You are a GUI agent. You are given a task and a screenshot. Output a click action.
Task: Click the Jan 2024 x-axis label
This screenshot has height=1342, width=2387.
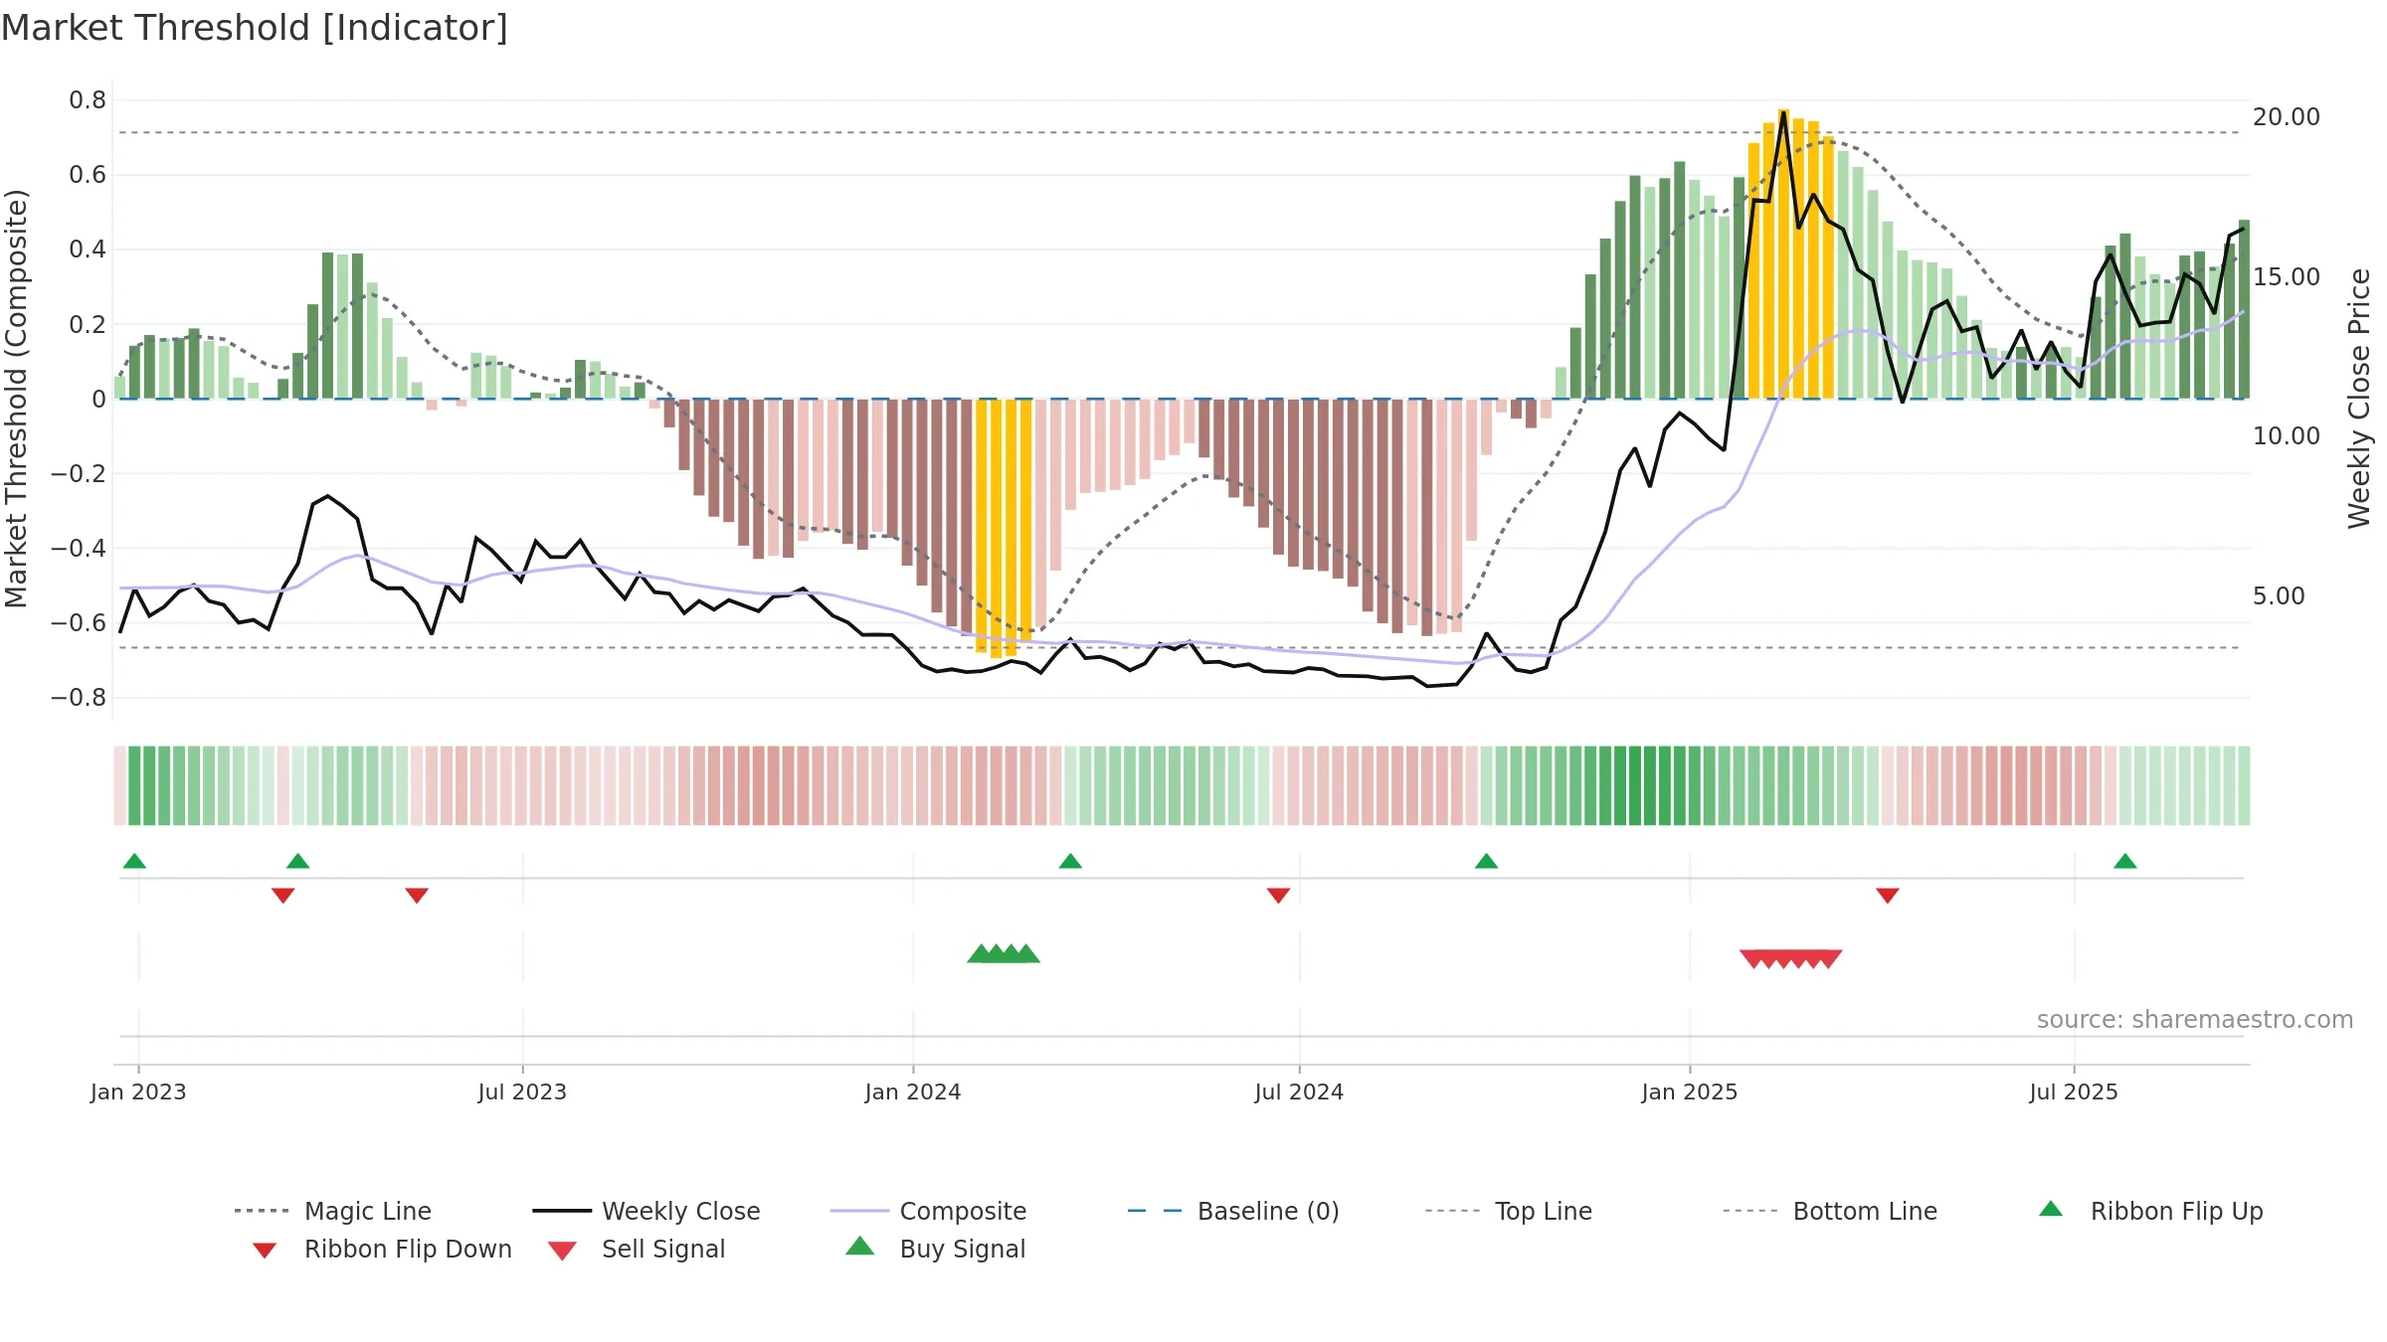[x=913, y=1091]
